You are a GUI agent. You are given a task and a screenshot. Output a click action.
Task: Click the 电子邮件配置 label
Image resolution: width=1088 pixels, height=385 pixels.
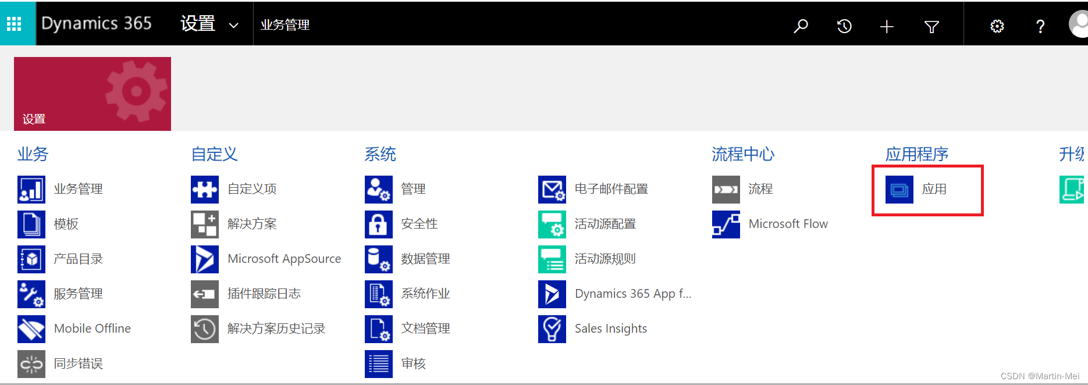611,189
